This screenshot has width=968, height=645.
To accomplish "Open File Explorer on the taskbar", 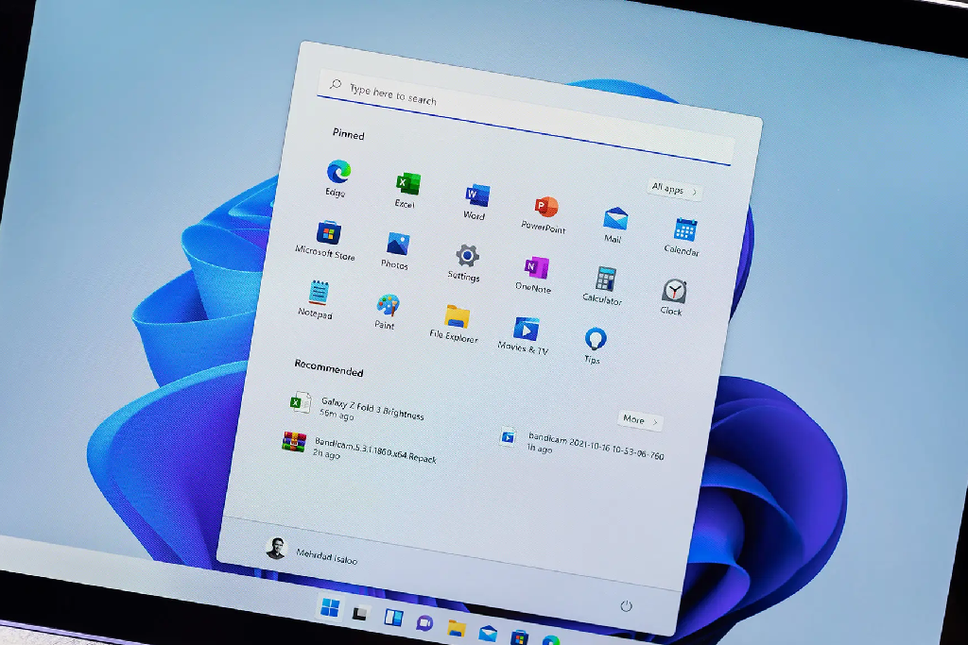I will [457, 628].
